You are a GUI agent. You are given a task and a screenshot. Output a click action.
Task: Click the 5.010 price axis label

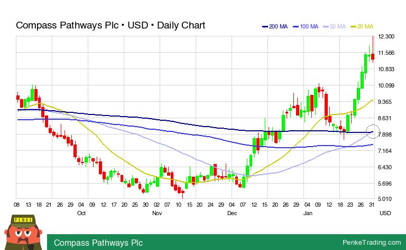click(x=386, y=199)
